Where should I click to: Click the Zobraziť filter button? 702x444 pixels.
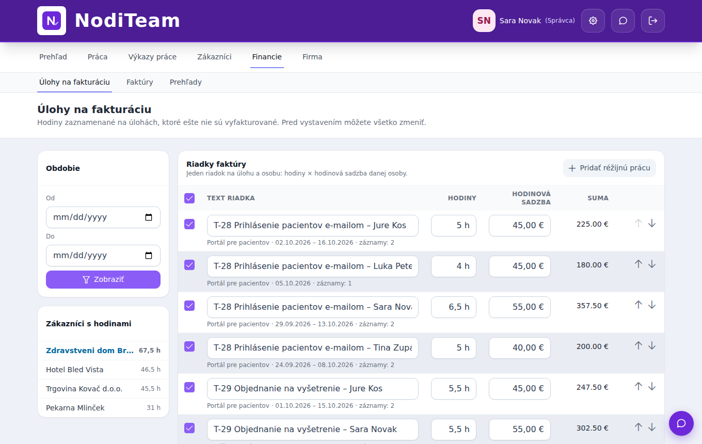pos(103,279)
